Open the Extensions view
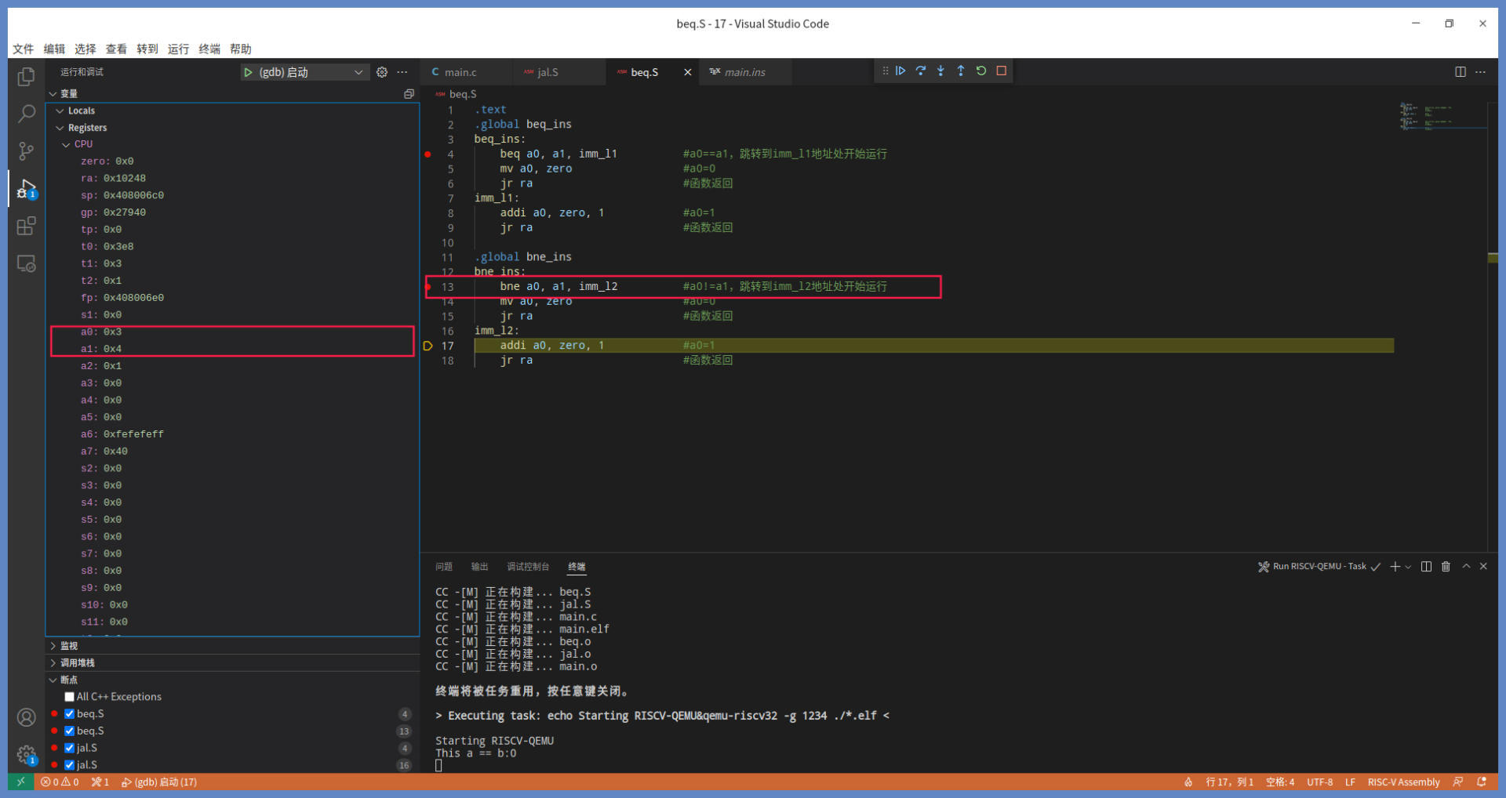Viewport: 1506px width, 798px height. point(26,227)
